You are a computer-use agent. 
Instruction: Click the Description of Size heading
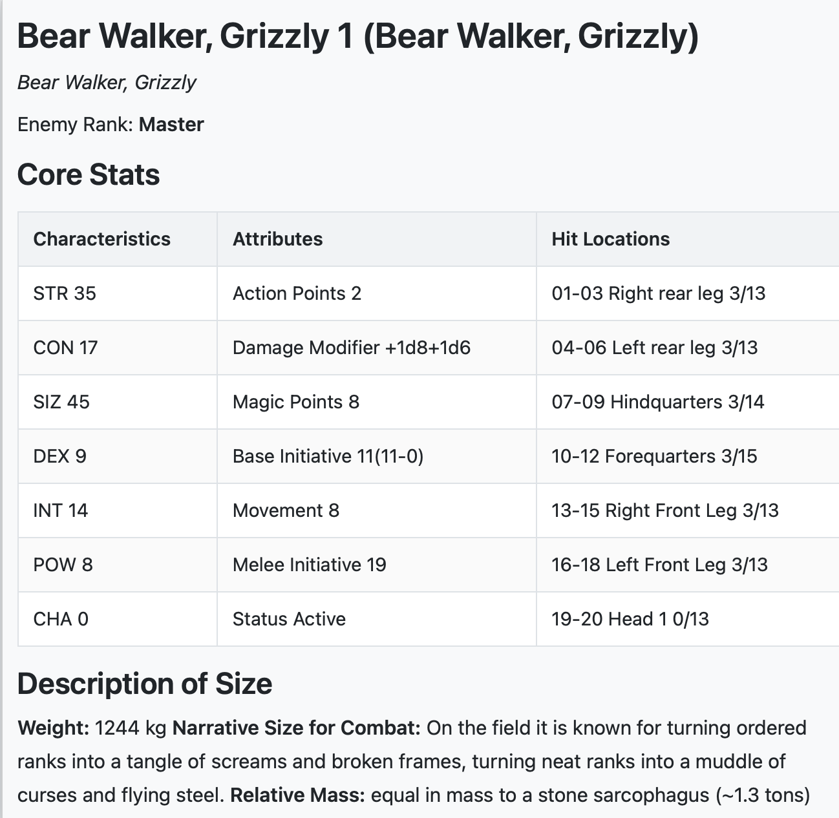145,684
